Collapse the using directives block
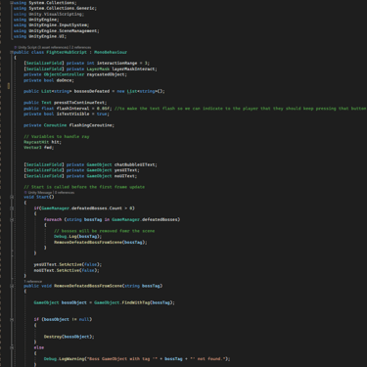The width and height of the screenshot is (367, 367). [x=12, y=3]
